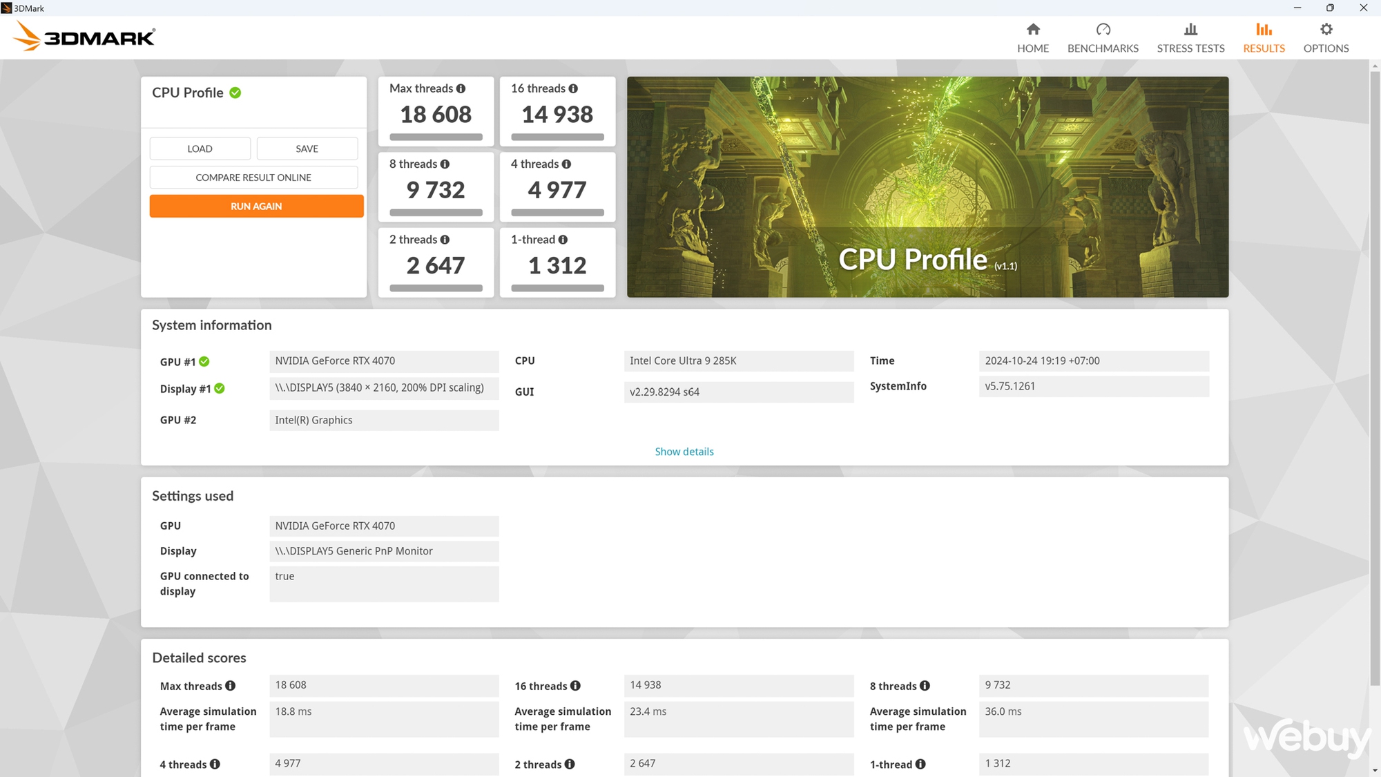Screen dimensions: 1381x777
Task: Click the CPU Profile banner image
Action: click(x=927, y=187)
